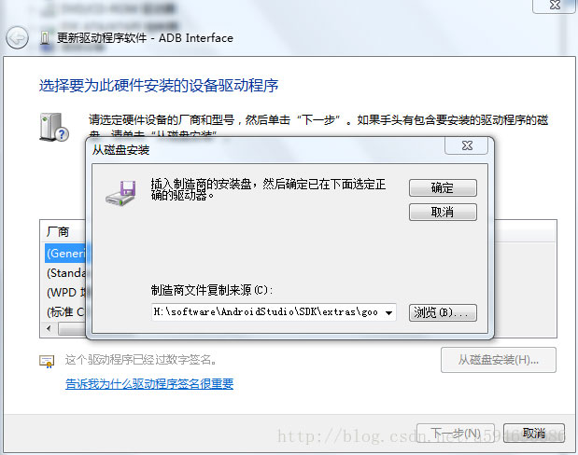Click 取消 in the install from disk dialog

(x=443, y=212)
